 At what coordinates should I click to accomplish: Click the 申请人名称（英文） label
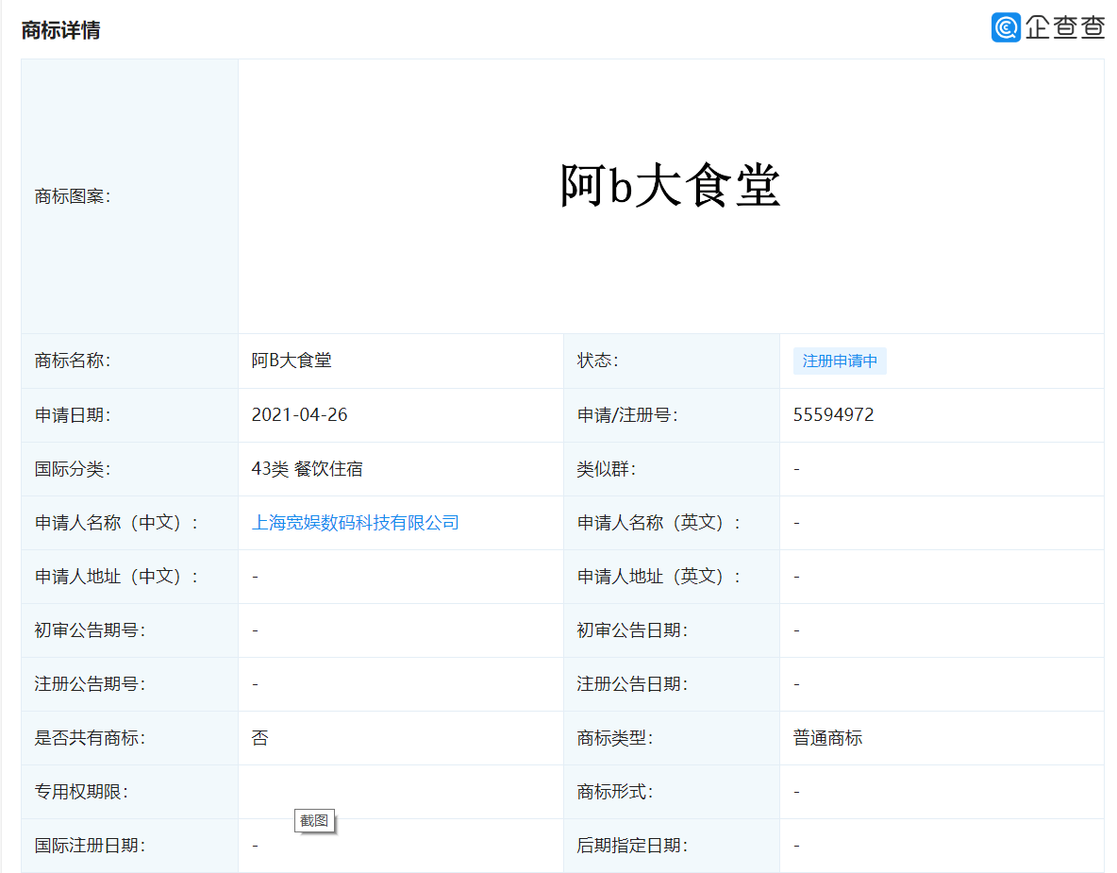click(659, 522)
